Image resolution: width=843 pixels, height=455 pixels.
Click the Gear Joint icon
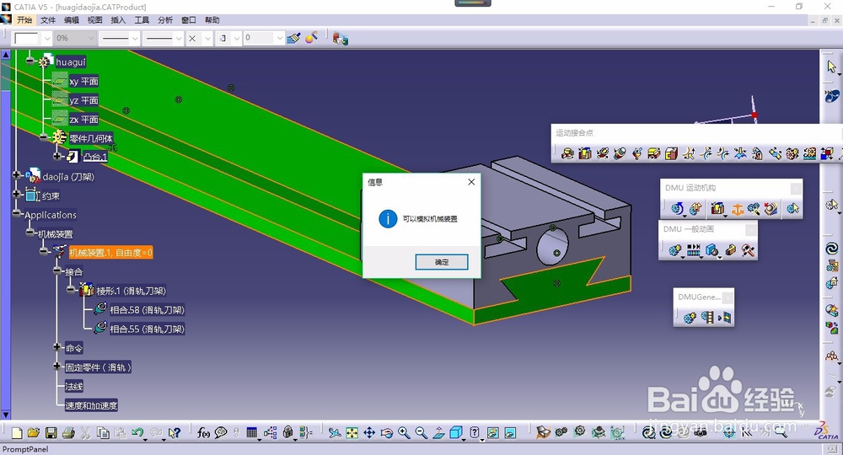(792, 154)
